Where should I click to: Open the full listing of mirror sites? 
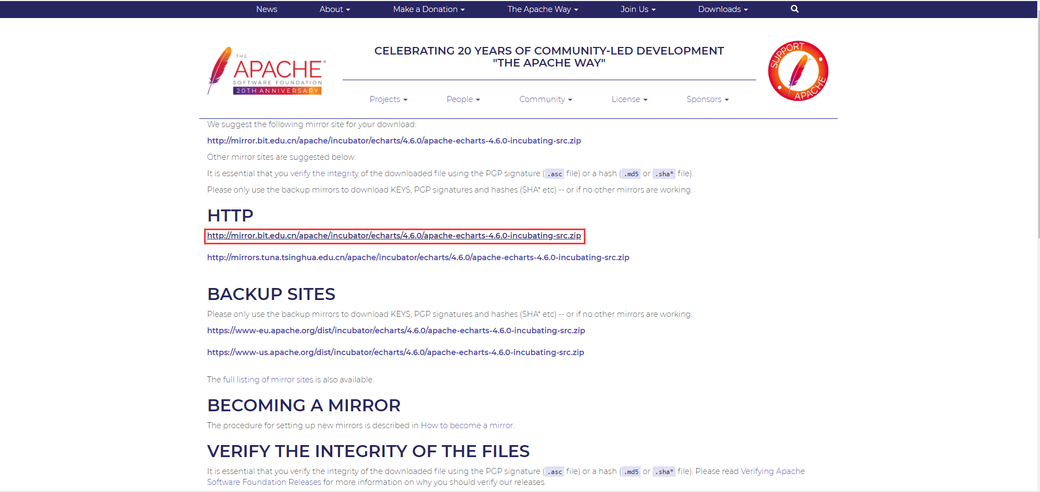point(268,380)
